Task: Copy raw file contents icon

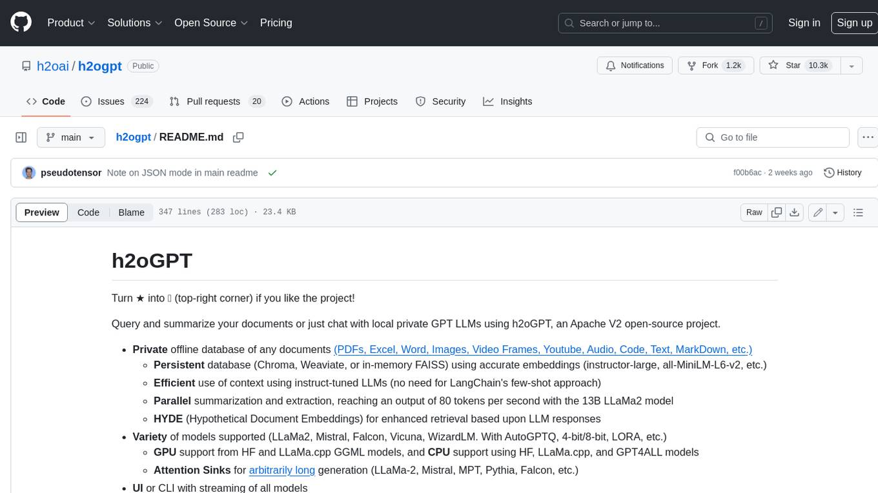Action: (777, 212)
